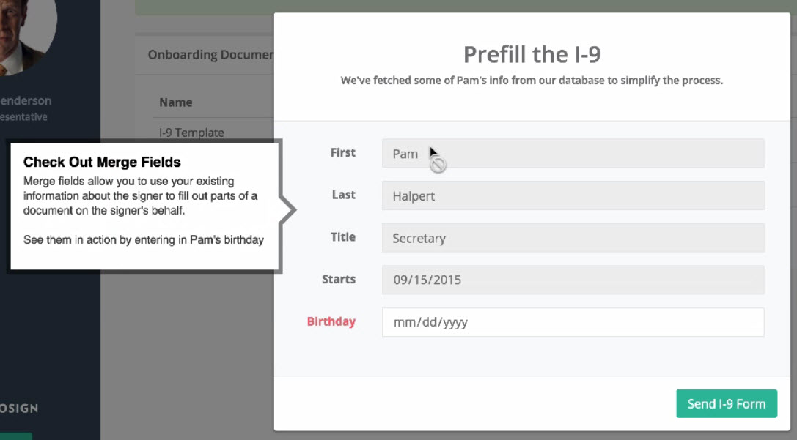Click the Title field label

click(342, 237)
